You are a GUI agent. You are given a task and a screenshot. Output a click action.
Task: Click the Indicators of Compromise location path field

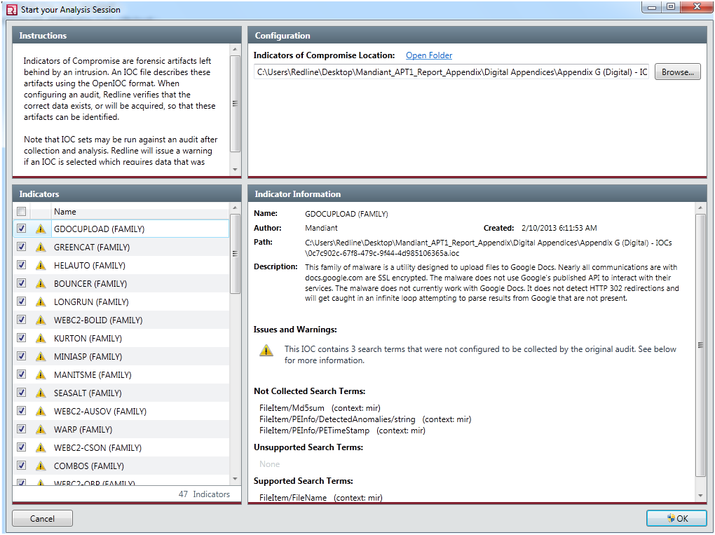451,72
